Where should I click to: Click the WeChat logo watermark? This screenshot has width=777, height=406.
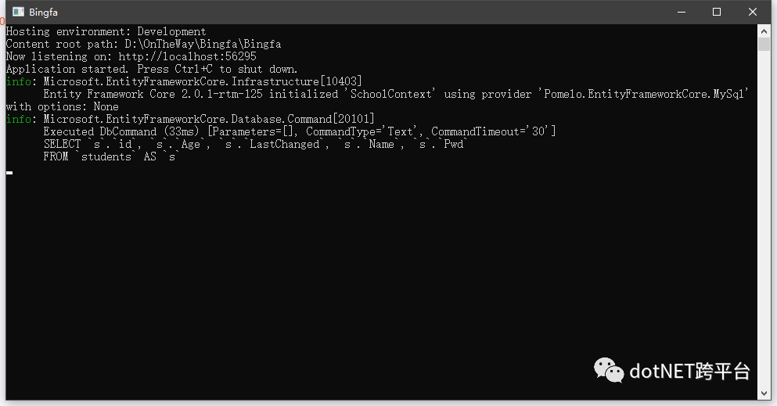coord(609,370)
